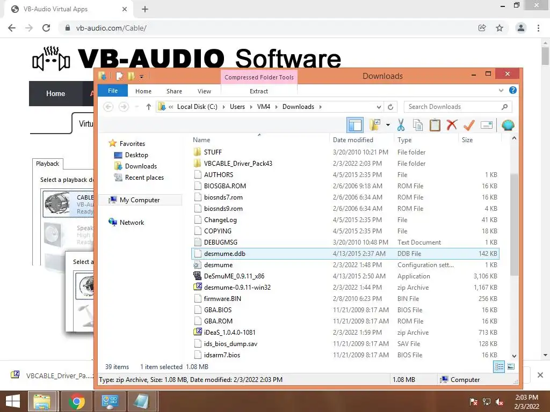Viewport: 550px width, 412px height.
Task: Click the Compressed Folder Tools tab header
Action: point(259,77)
